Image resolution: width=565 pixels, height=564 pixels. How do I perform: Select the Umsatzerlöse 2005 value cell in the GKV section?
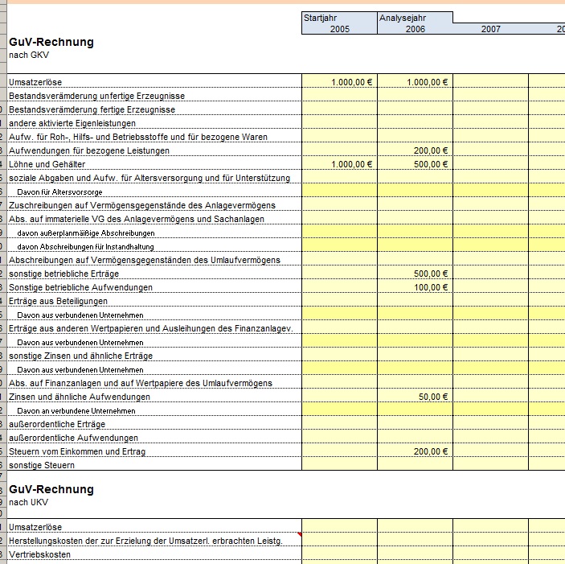click(x=339, y=82)
